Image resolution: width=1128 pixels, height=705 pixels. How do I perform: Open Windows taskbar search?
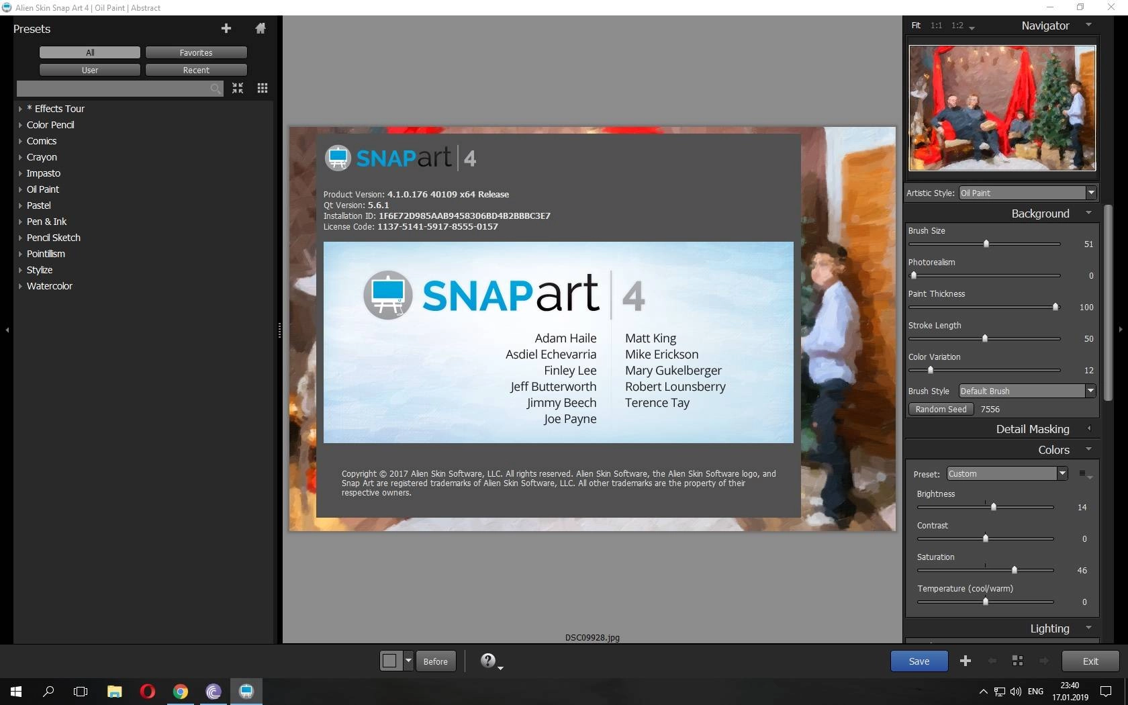(x=48, y=691)
